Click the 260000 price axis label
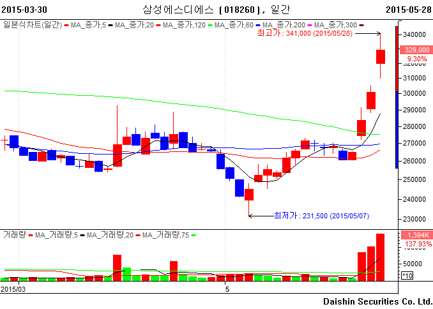 [x=414, y=161]
